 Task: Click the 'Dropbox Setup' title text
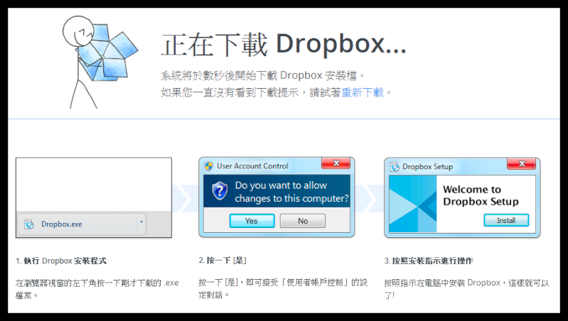click(x=427, y=167)
